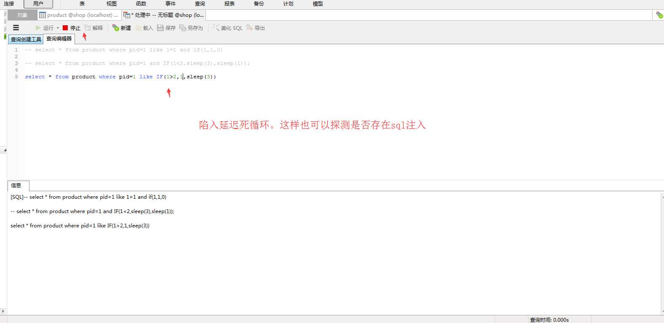Click the 解释 (Explain) button
This screenshot has width=664, height=323.
tap(93, 28)
